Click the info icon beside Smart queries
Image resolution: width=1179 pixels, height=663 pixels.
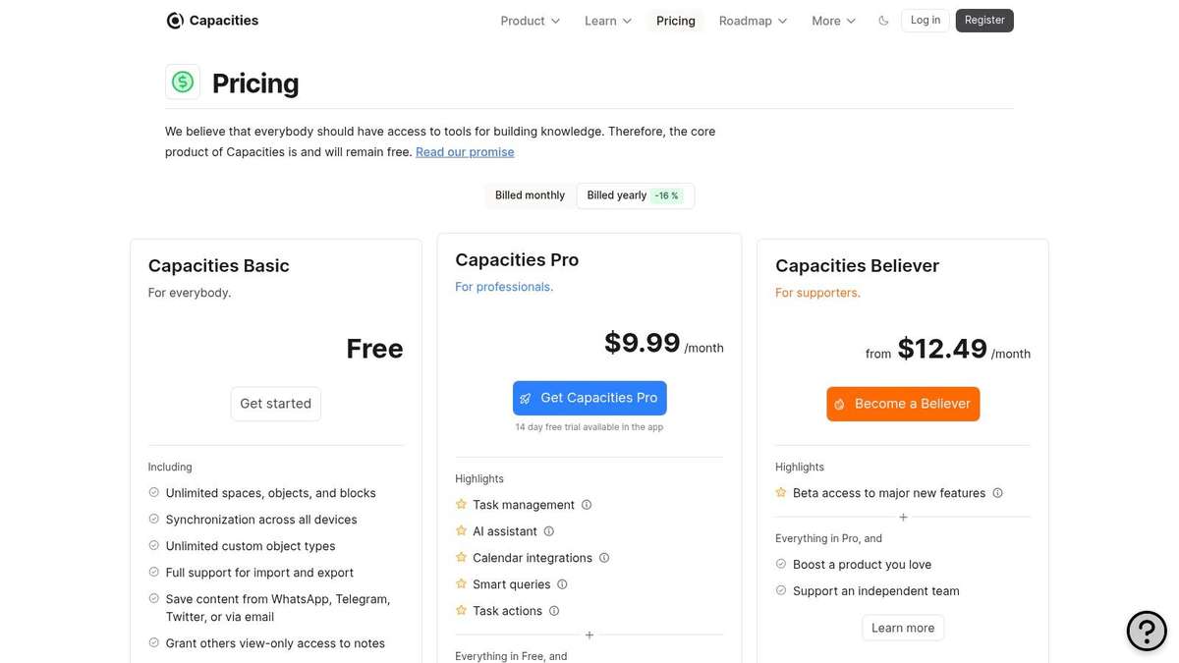pyautogui.click(x=562, y=583)
